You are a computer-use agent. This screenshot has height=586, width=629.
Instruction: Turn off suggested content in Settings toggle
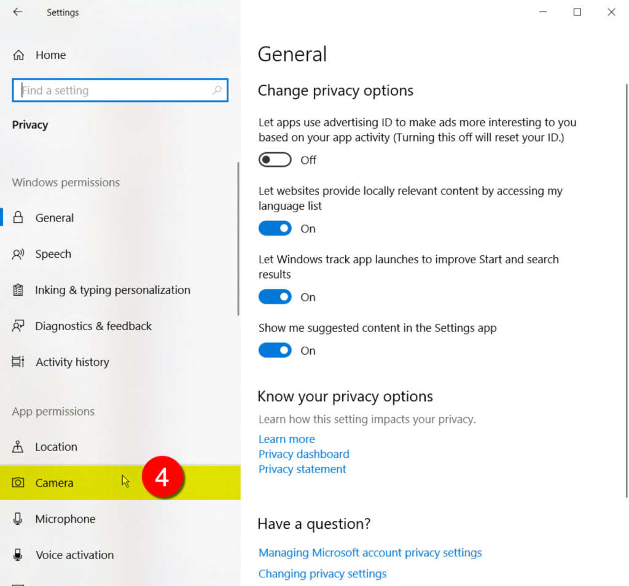pos(275,351)
